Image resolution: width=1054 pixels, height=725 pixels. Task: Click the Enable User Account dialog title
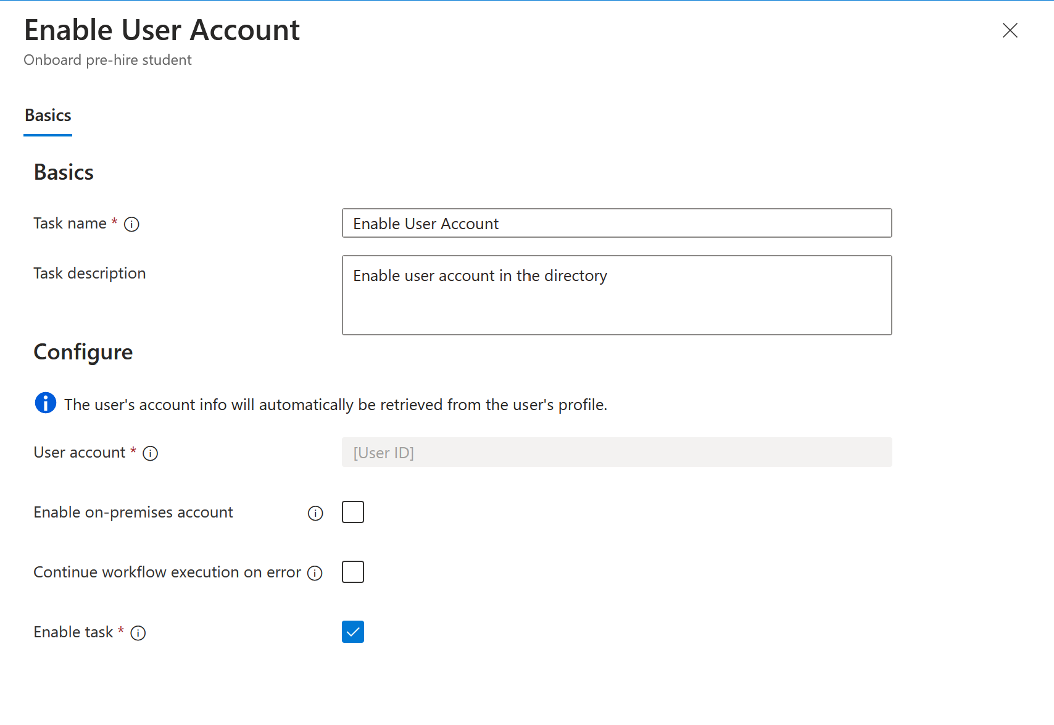point(162,30)
